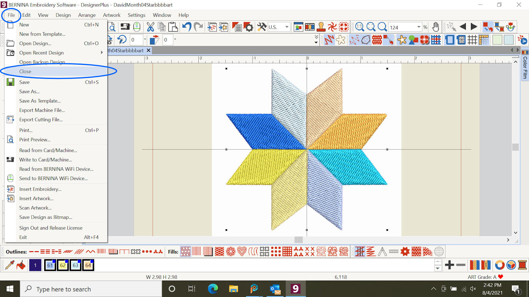Click the Windows search box

tap(91, 289)
